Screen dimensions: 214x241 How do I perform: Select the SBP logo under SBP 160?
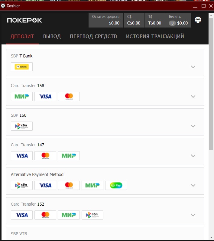click(x=22, y=126)
